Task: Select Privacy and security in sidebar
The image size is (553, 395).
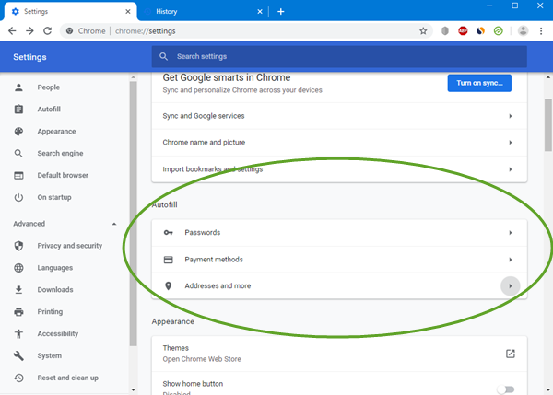Action: click(69, 246)
